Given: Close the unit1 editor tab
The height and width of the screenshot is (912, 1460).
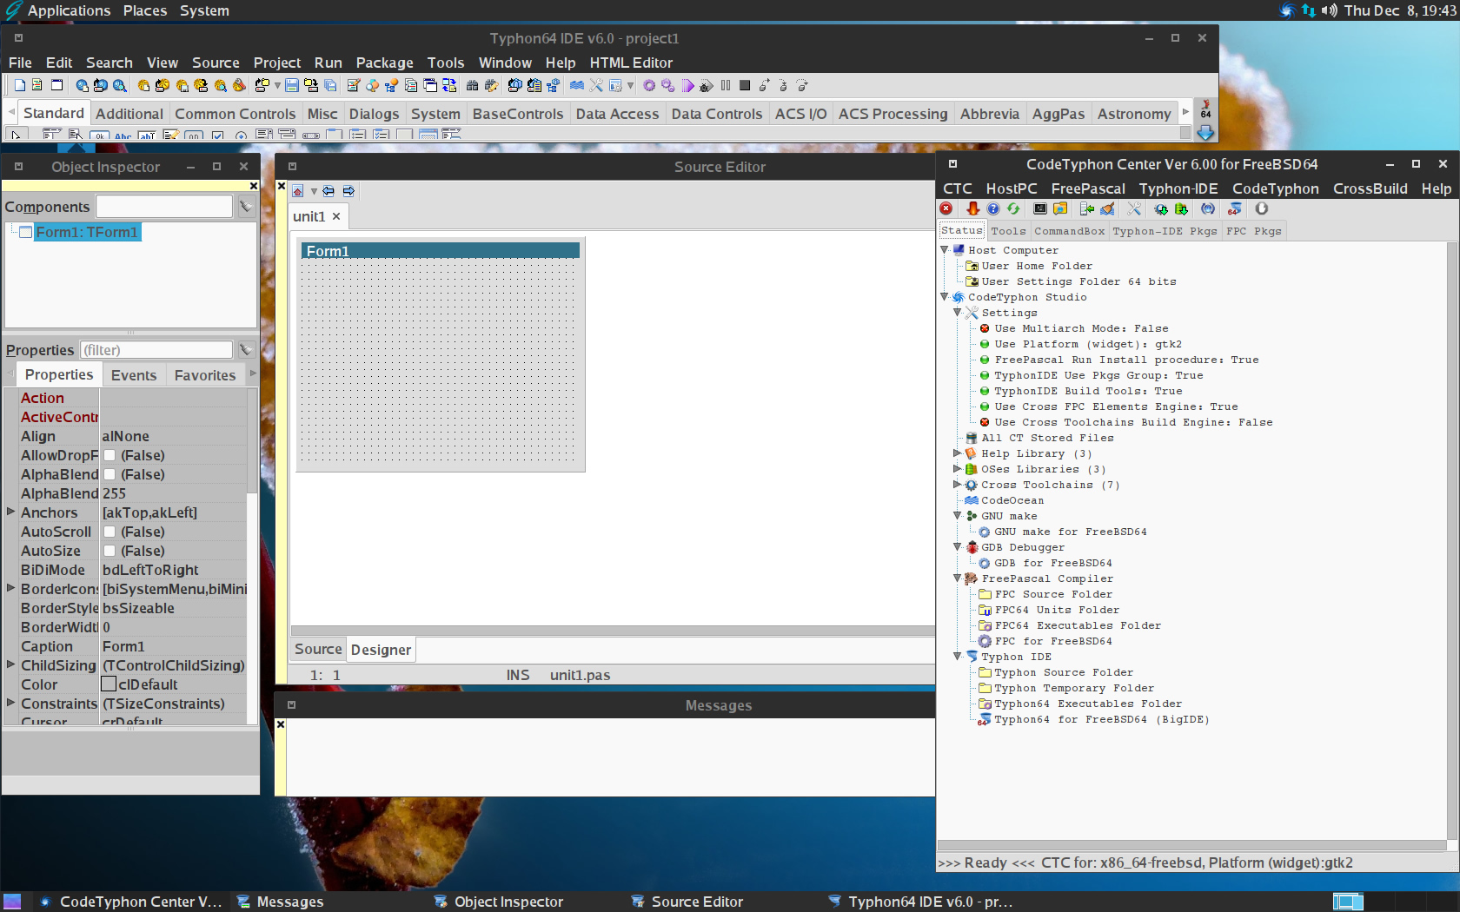Looking at the screenshot, I should click(x=336, y=216).
